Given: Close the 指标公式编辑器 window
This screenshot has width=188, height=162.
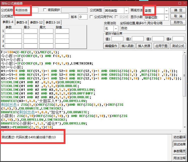Looking at the screenshot, I should coord(185,3).
